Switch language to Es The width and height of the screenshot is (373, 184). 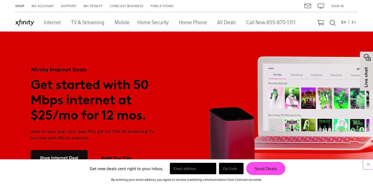tap(354, 22)
